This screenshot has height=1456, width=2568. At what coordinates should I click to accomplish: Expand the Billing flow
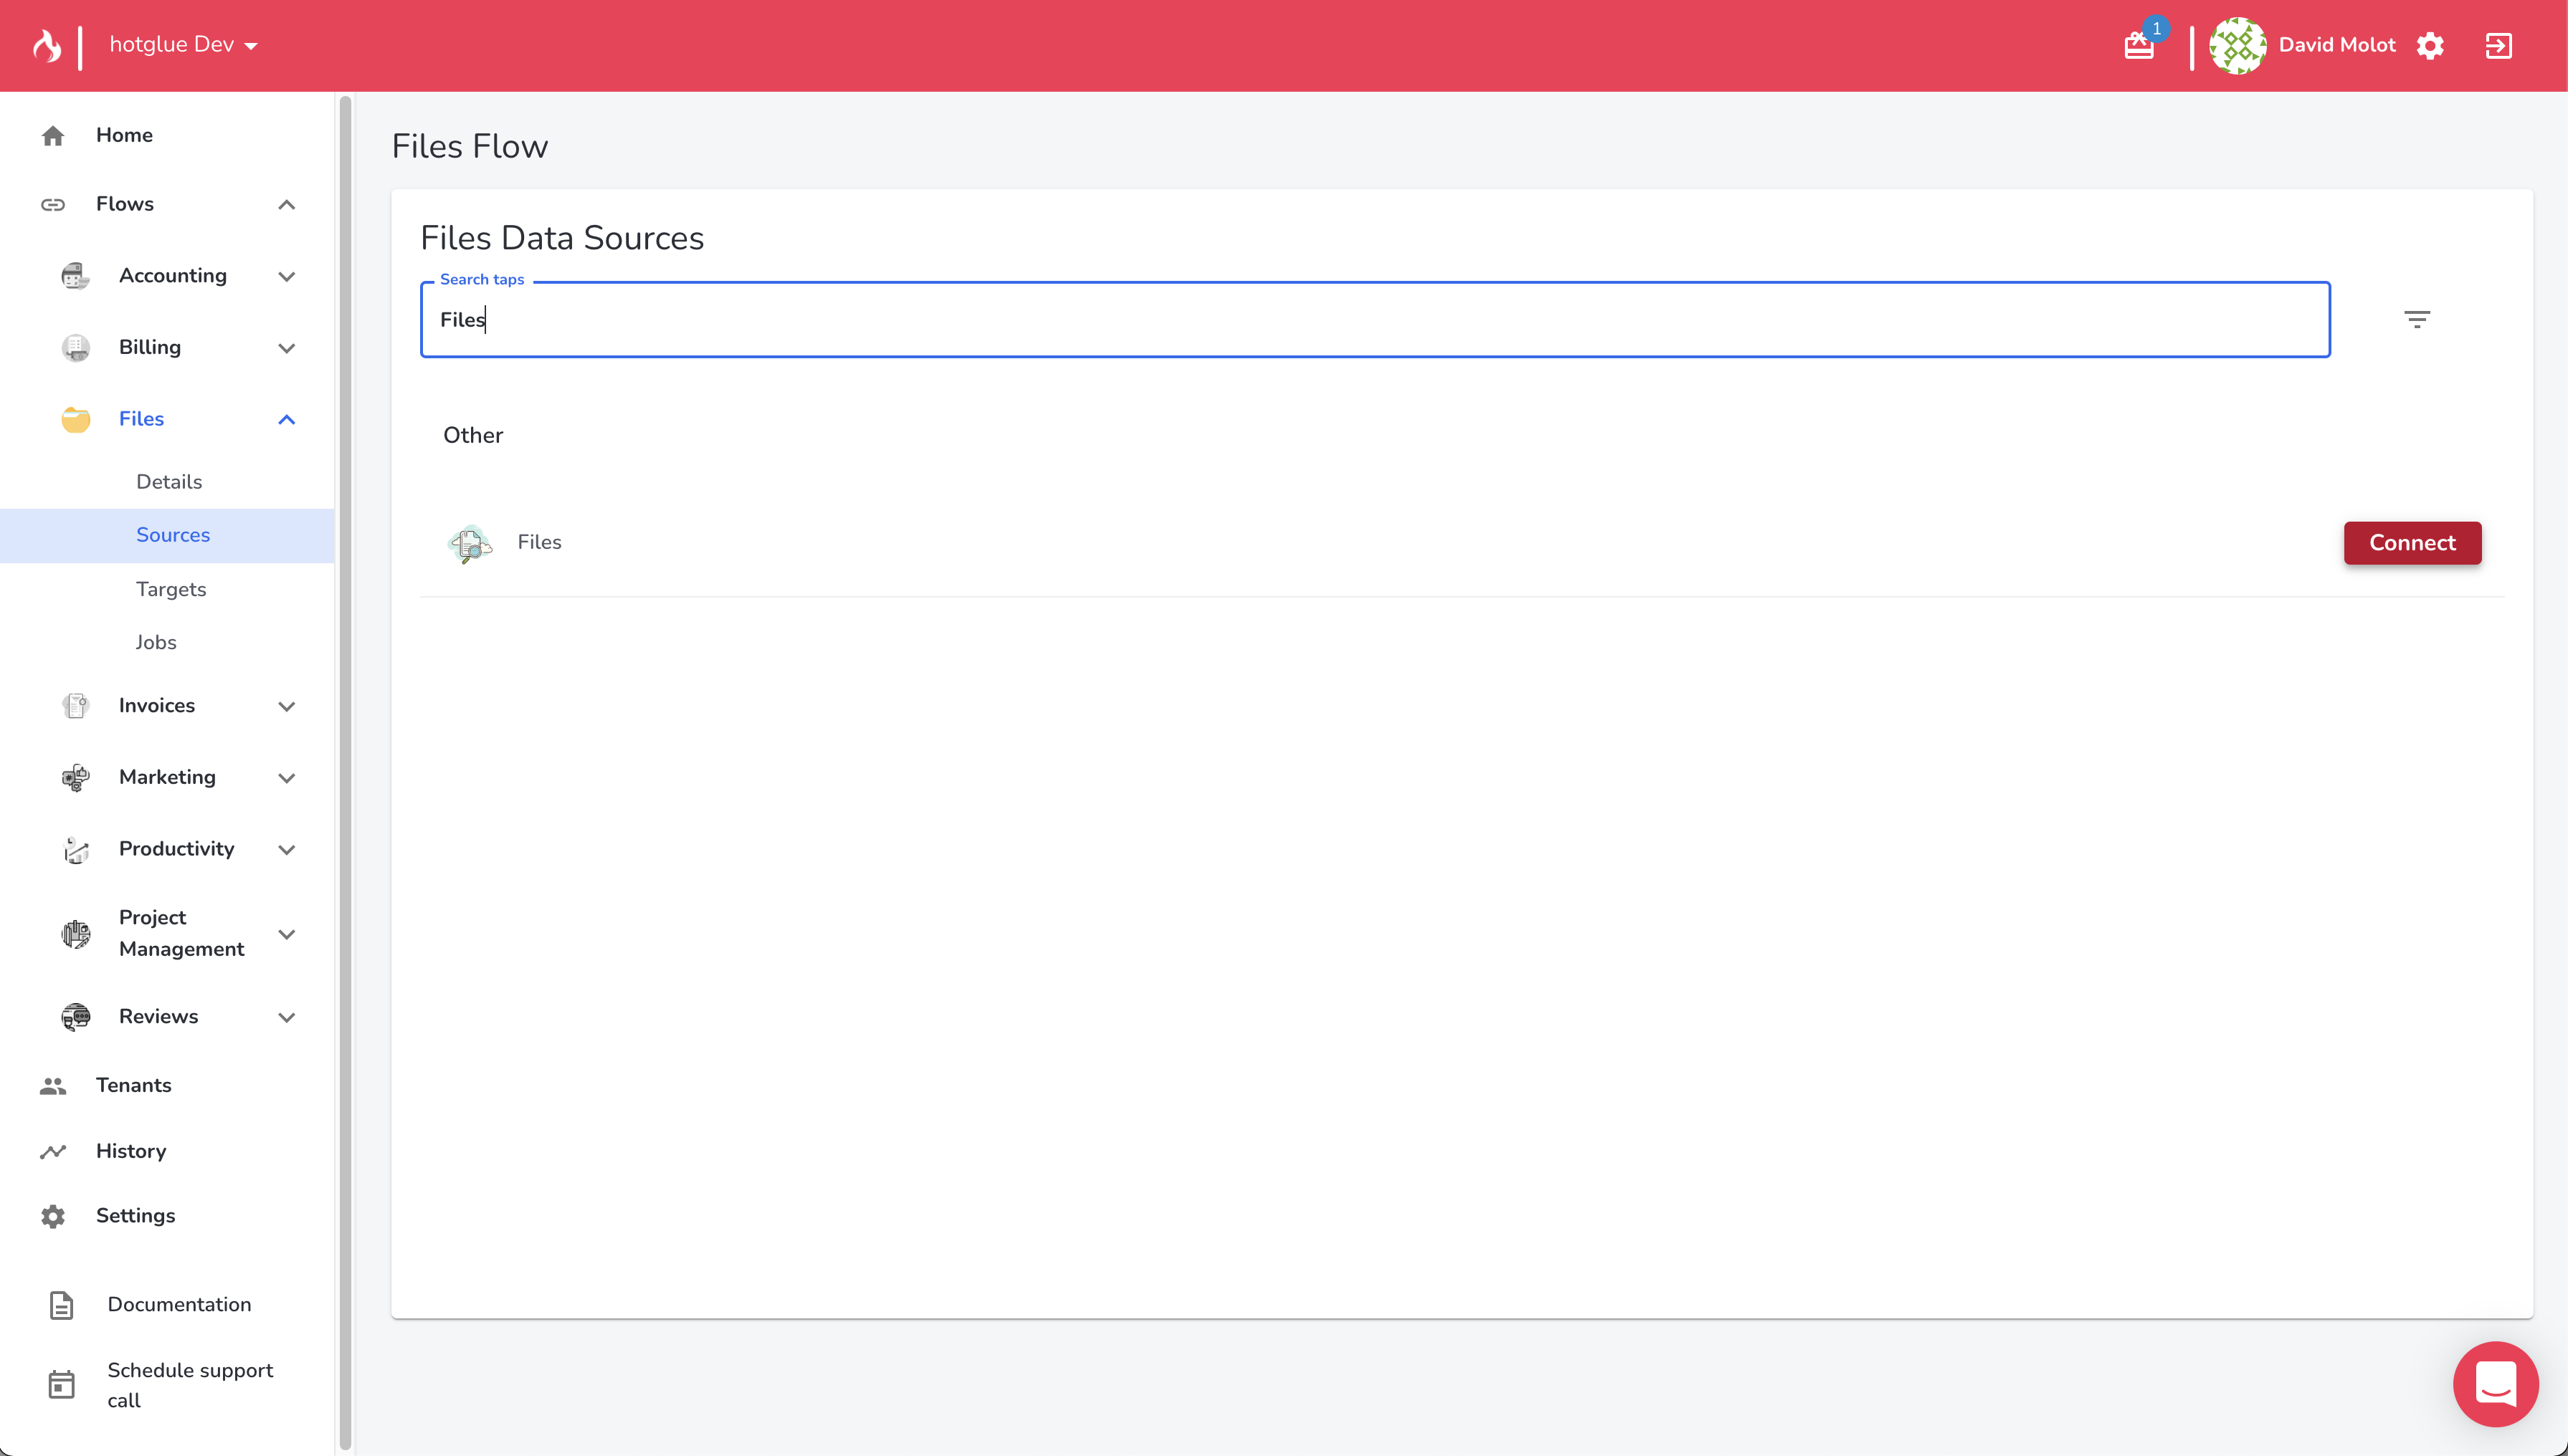click(x=286, y=348)
